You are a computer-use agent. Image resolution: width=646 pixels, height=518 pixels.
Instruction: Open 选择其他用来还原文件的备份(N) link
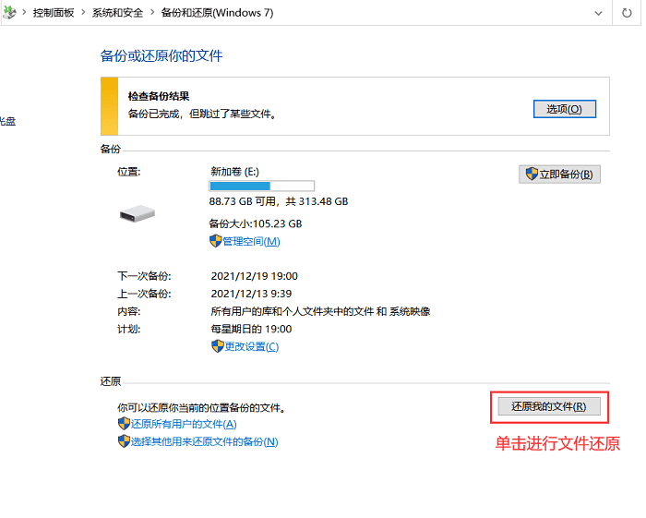(204, 441)
